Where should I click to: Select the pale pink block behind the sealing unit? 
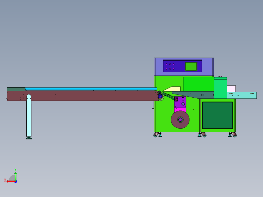pyautogui.click(x=231, y=89)
